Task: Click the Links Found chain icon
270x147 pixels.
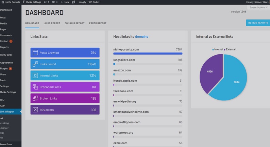Action: point(35,64)
